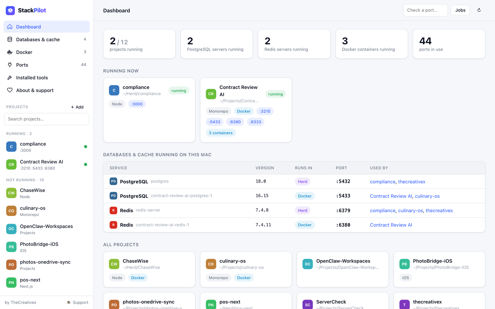Click the Ports plug icon

[10, 65]
